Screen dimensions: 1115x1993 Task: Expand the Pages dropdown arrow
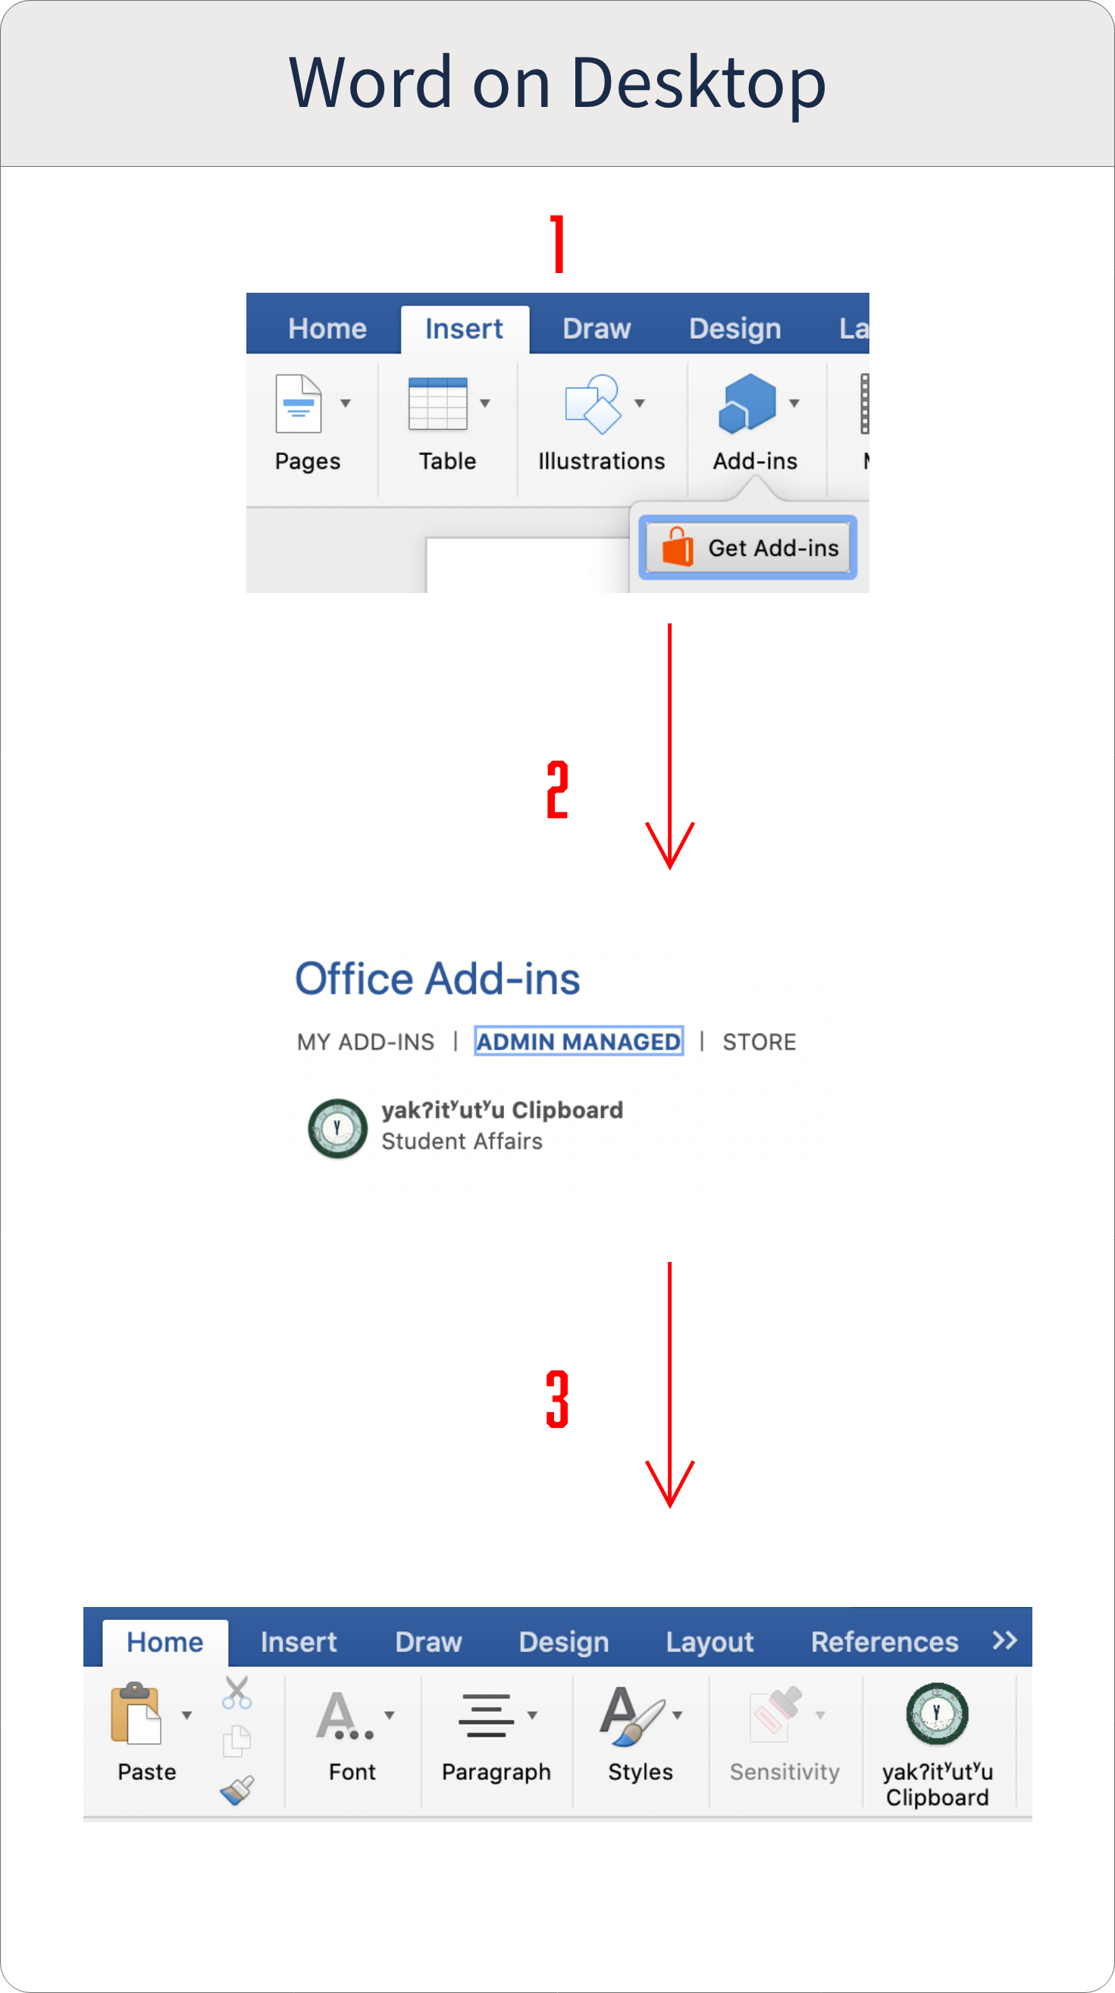pyautogui.click(x=346, y=403)
